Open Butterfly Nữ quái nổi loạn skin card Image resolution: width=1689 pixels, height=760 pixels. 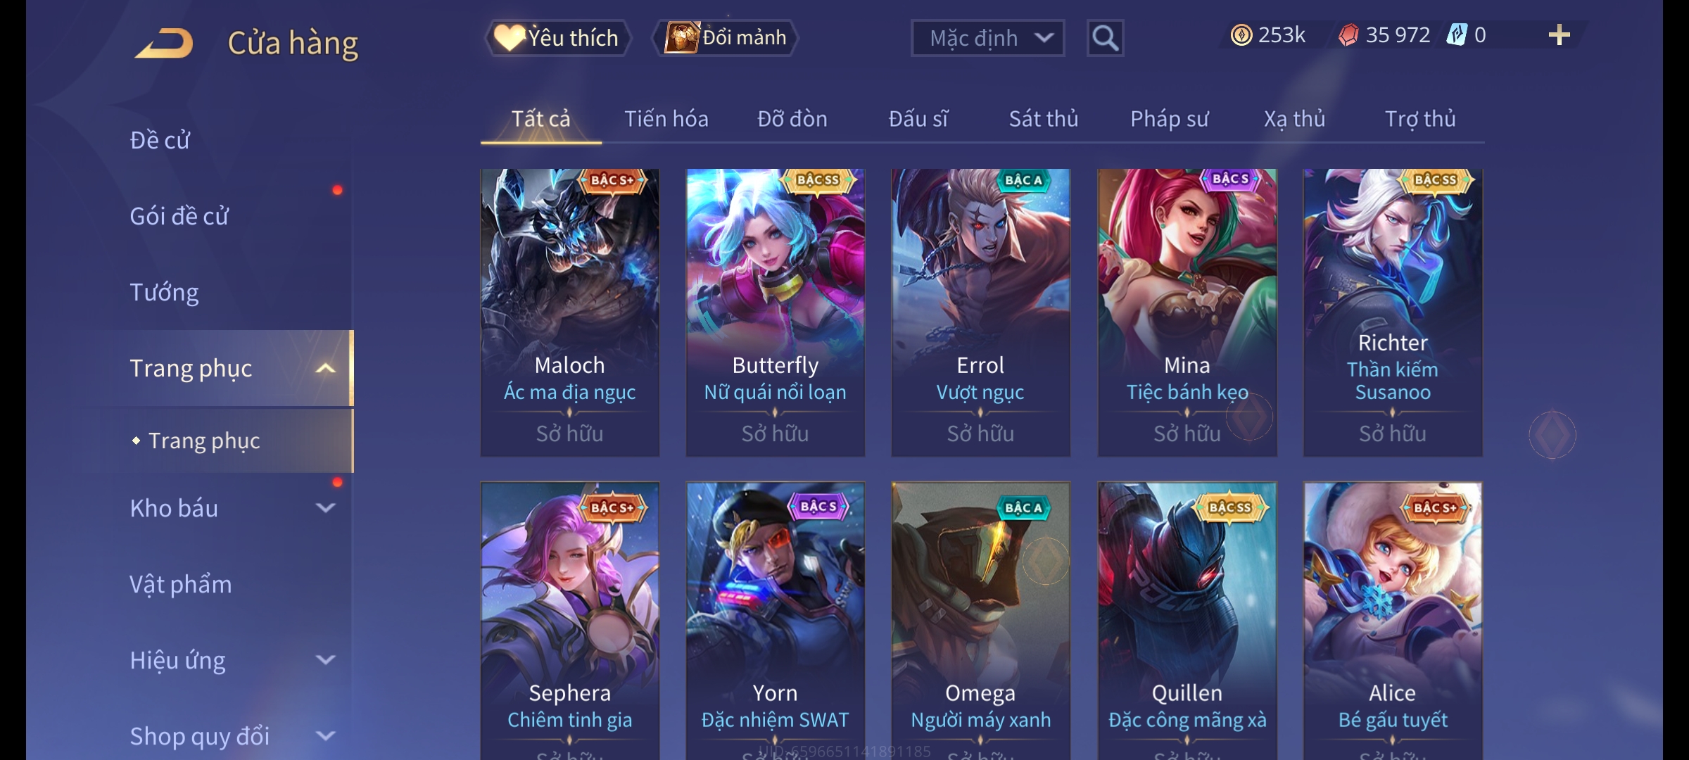(x=776, y=312)
